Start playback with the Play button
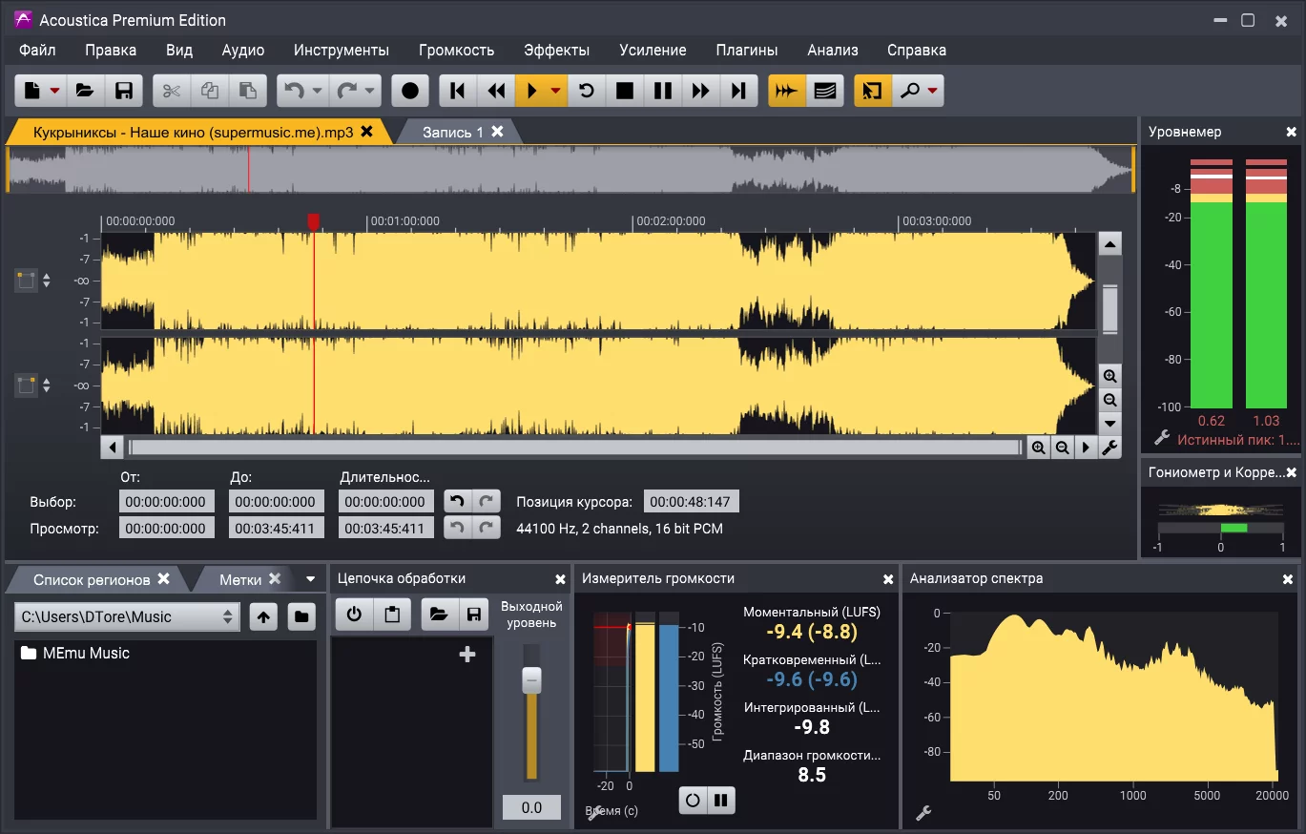The width and height of the screenshot is (1306, 834). coord(532,91)
